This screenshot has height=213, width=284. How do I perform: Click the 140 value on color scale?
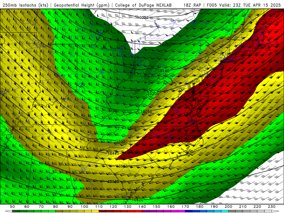pyautogui.click(x=142, y=207)
